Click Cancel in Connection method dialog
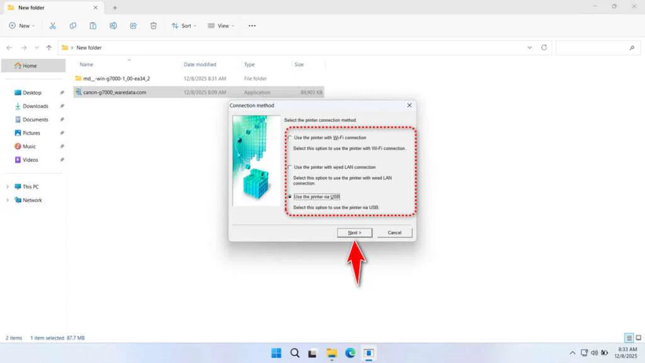Image resolution: width=645 pixels, height=363 pixels. [x=394, y=232]
